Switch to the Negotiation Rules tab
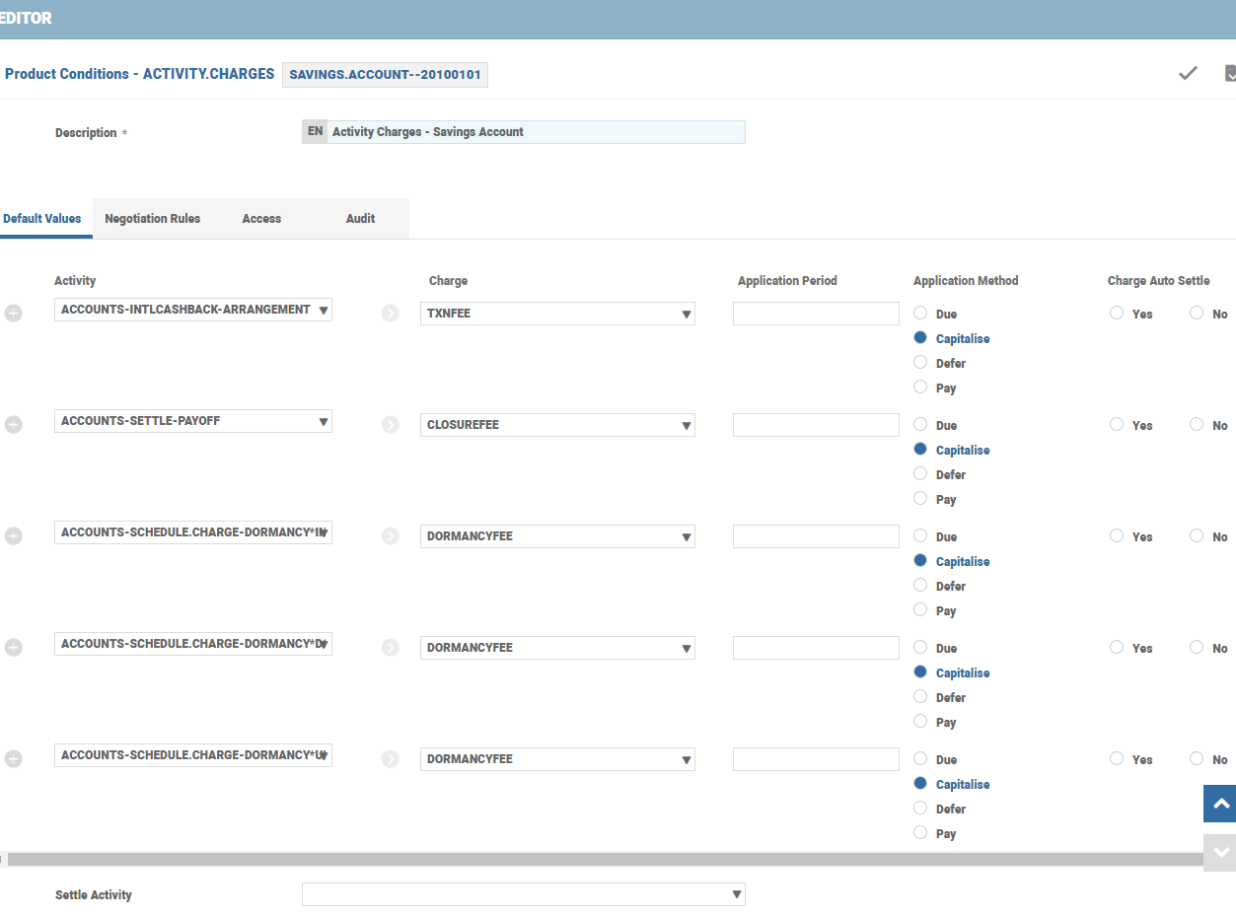Viewport: 1236px width, 918px height. click(x=152, y=219)
